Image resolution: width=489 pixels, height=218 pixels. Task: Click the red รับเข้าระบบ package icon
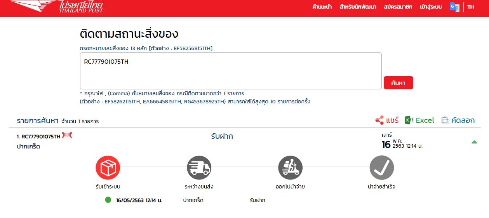[108, 168]
